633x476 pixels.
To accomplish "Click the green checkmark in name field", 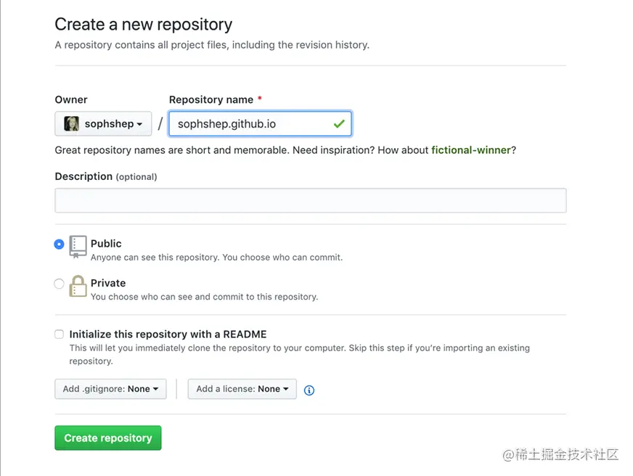I will (339, 123).
